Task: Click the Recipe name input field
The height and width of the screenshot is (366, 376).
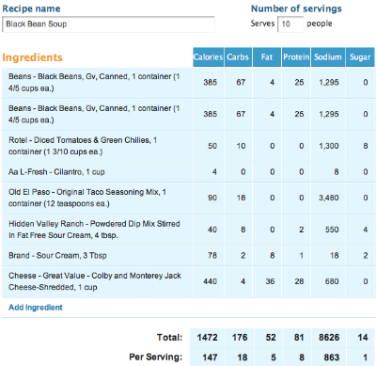Action: 108,24
